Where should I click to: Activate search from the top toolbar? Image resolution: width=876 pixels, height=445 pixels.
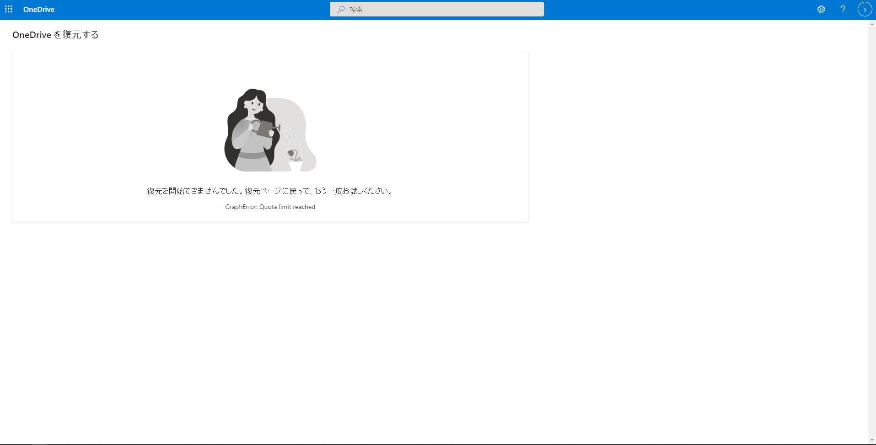coord(437,9)
